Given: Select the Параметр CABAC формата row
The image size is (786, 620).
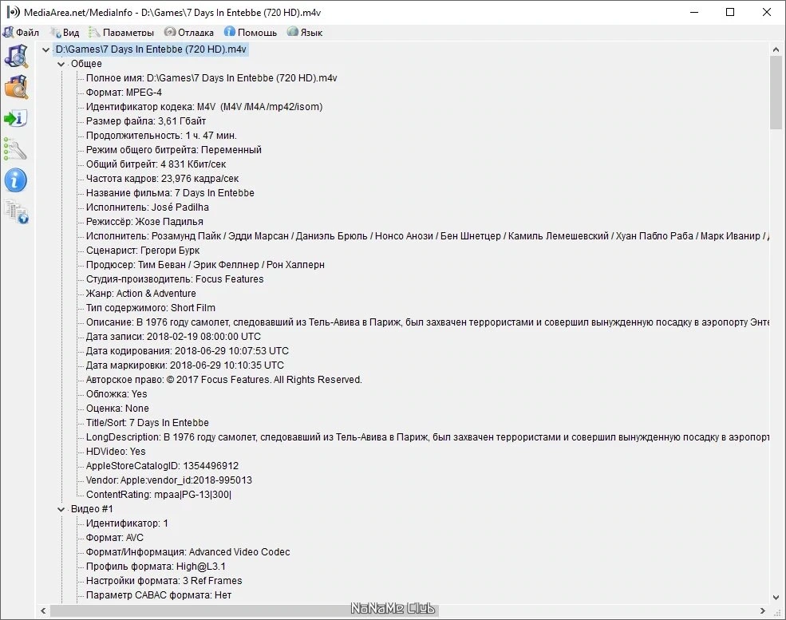Looking at the screenshot, I should pyautogui.click(x=159, y=595).
